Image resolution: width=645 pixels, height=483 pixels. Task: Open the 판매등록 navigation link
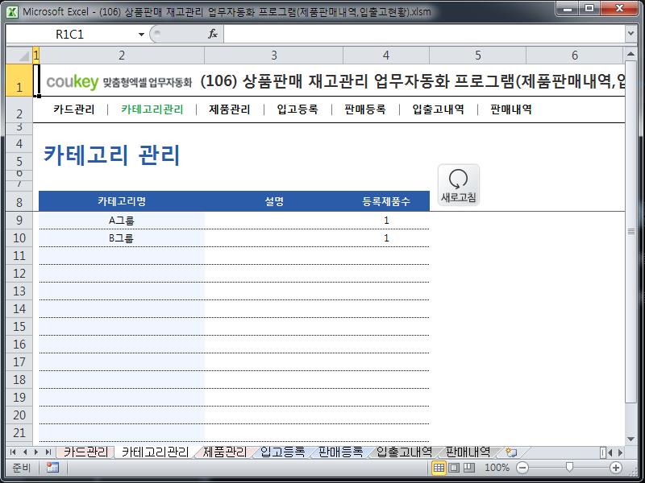(x=365, y=109)
